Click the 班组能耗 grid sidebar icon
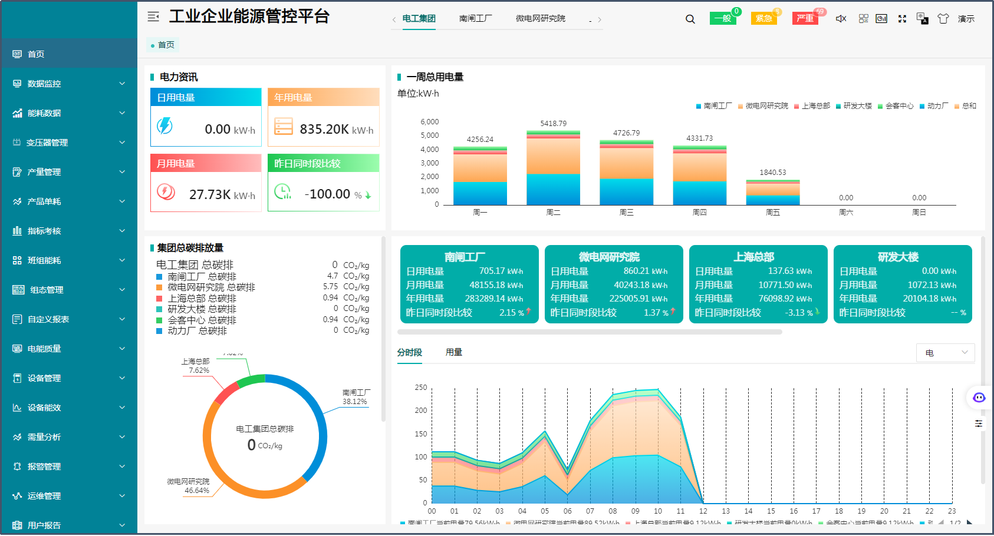This screenshot has width=994, height=536. [x=17, y=260]
